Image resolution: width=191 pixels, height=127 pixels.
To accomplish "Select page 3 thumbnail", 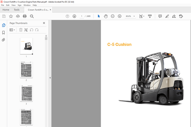I will (x=26, y=93).
